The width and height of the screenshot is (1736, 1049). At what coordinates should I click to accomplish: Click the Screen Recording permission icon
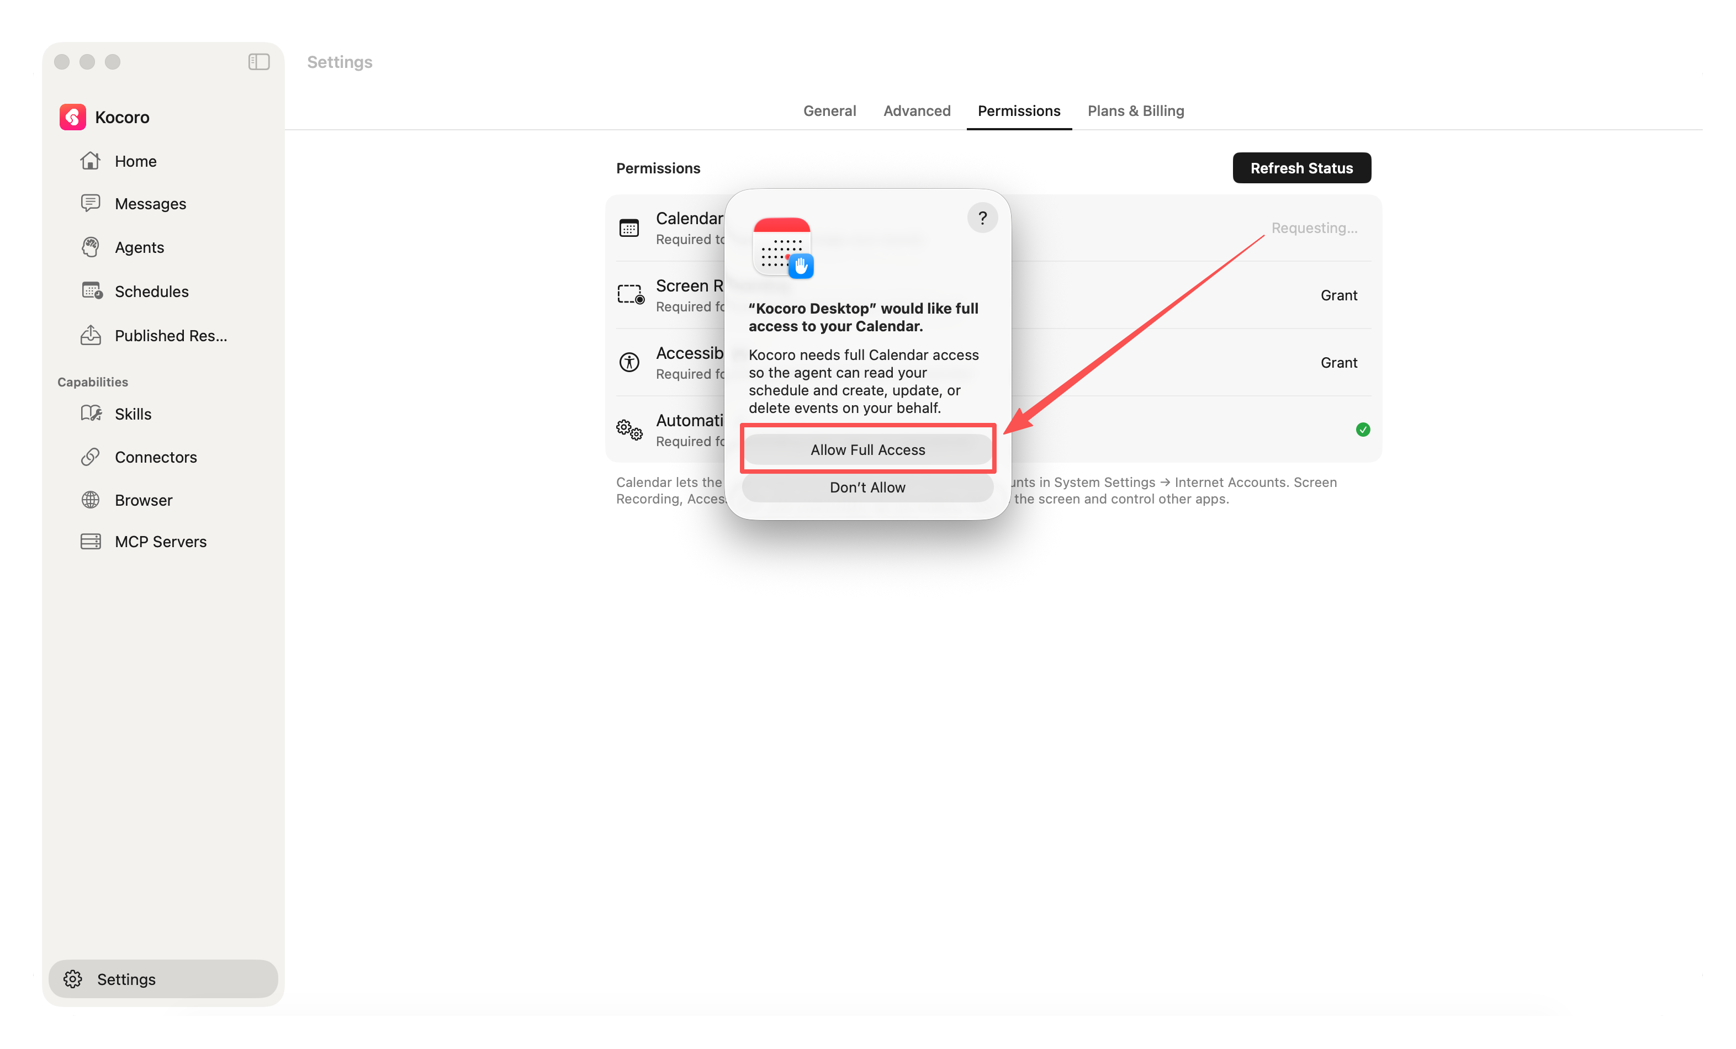(631, 294)
